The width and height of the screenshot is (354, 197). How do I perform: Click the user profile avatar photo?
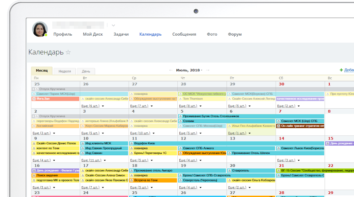pos(40,29)
